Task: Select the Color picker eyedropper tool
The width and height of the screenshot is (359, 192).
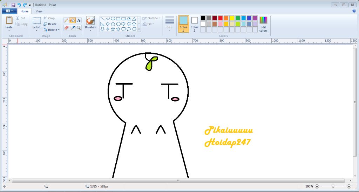Action: click(x=73, y=28)
